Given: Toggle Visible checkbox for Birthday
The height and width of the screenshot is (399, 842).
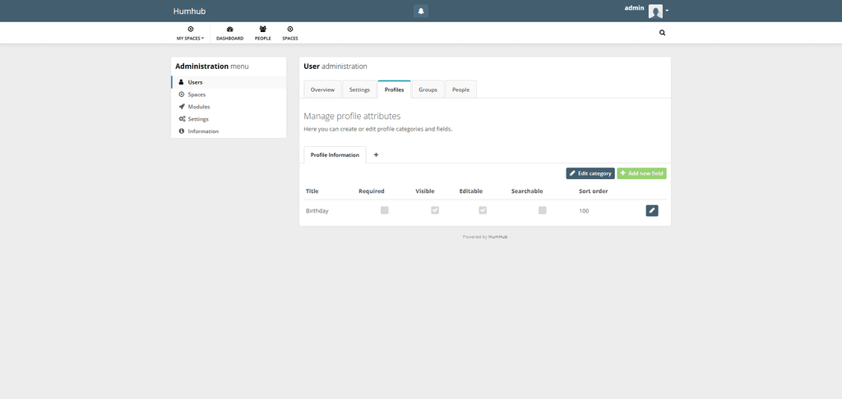Looking at the screenshot, I should pos(435,210).
